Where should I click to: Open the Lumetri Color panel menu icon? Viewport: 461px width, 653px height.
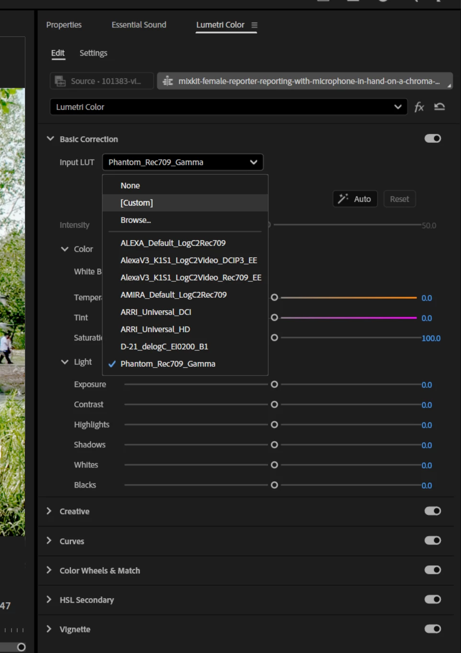point(254,25)
